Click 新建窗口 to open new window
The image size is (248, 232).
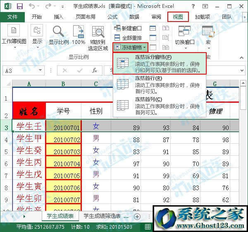click(x=128, y=29)
